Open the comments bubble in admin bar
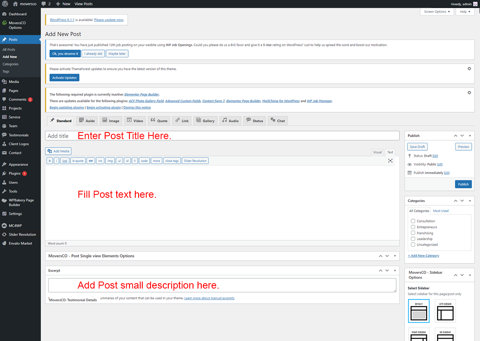480x341 pixels. point(46,4)
